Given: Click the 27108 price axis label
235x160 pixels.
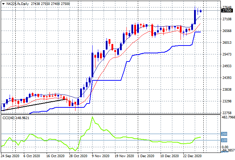Looking at the screenshot, I should pyautogui.click(x=227, y=19).
